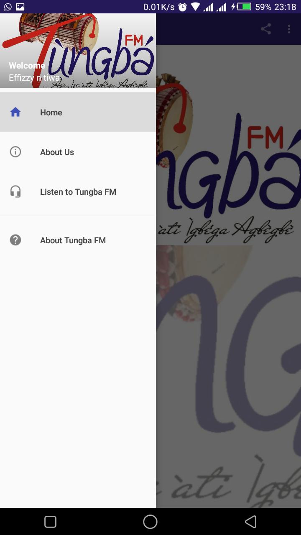Tap the Tungba FM logo banner in drawer
301x535 pixels.
click(x=78, y=51)
